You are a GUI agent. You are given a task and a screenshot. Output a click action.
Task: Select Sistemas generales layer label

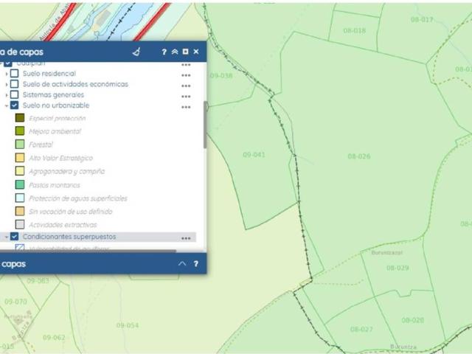pos(53,95)
